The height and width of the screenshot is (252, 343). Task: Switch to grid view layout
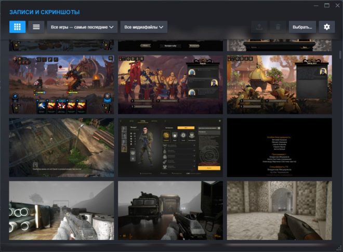coord(17,27)
